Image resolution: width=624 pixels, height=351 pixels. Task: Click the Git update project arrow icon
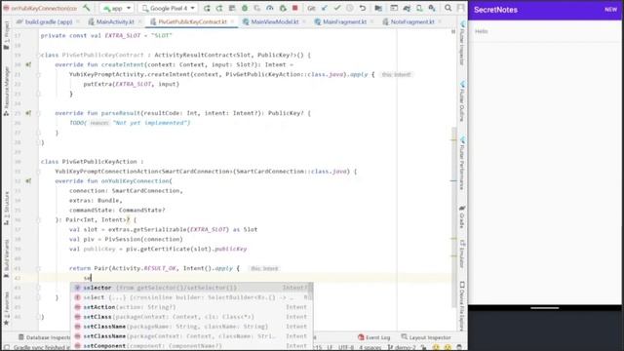tap(325, 8)
